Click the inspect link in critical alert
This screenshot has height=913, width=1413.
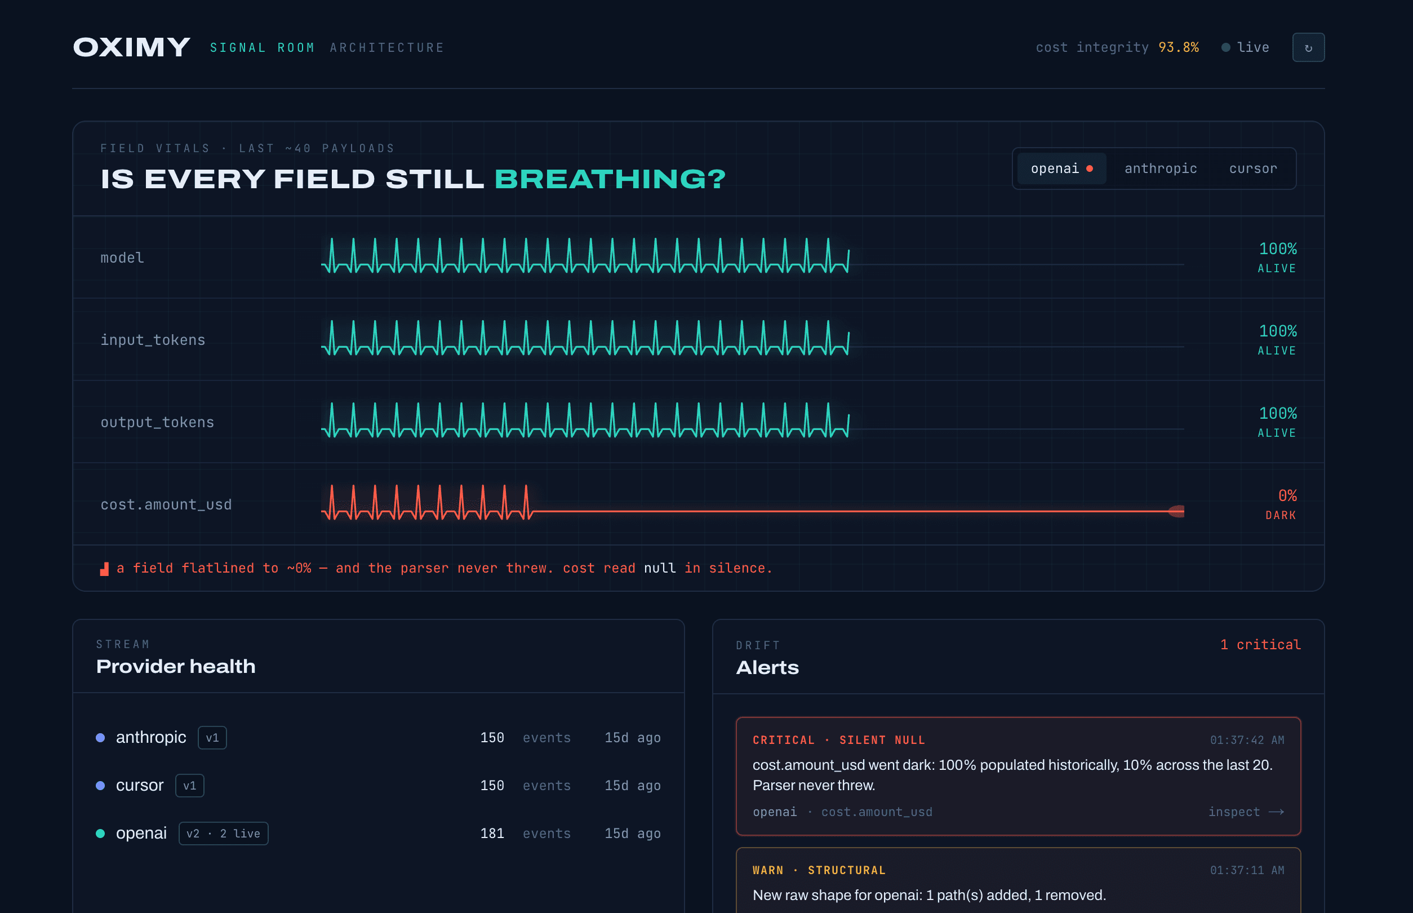pos(1246,812)
